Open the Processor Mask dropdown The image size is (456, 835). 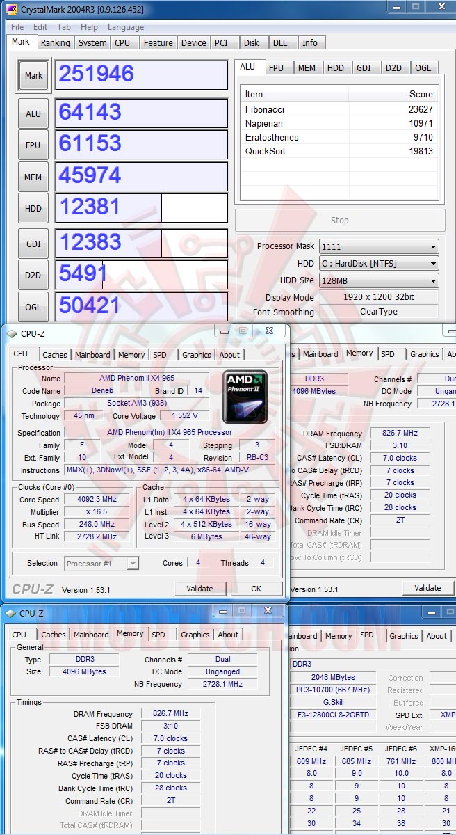click(379, 246)
